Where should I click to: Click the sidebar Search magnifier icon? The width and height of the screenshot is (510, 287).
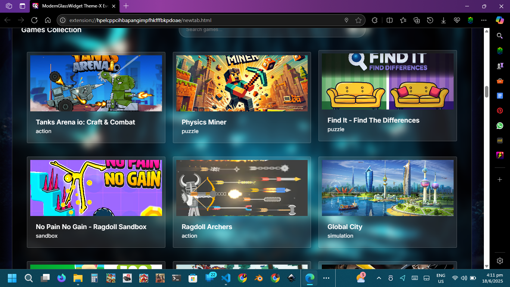[x=500, y=36]
